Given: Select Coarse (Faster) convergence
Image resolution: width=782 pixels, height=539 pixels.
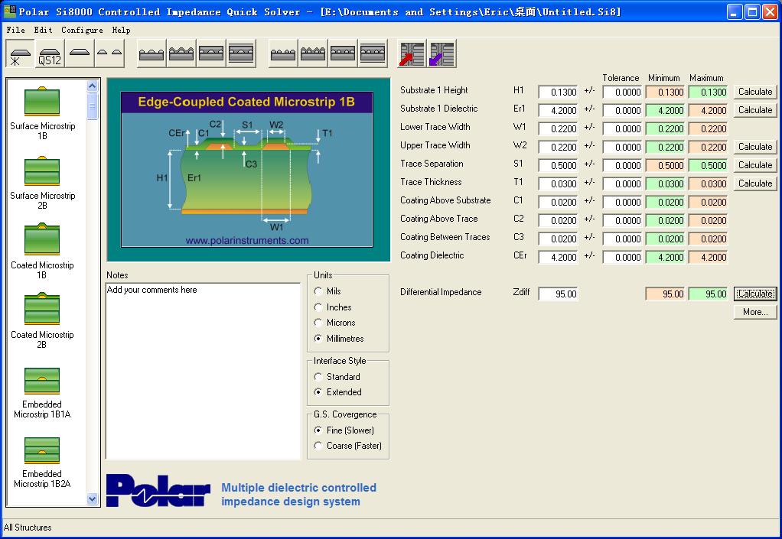Looking at the screenshot, I should pos(347,446).
